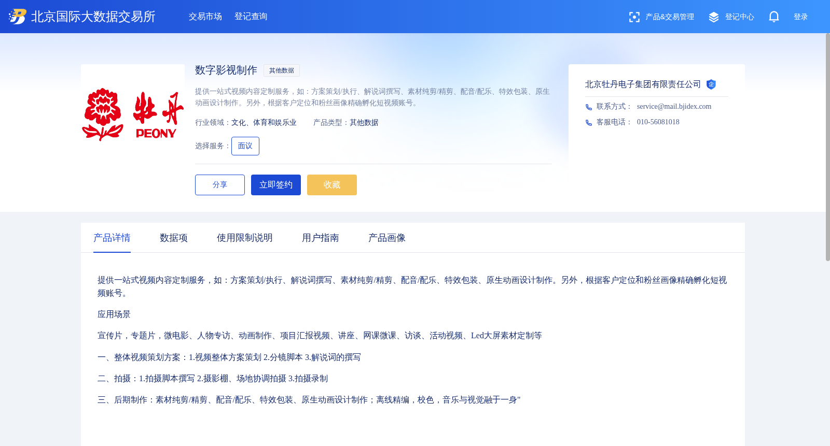The height and width of the screenshot is (446, 830).
Task: Click the line starting 三、后期制作
Action: [309, 400]
